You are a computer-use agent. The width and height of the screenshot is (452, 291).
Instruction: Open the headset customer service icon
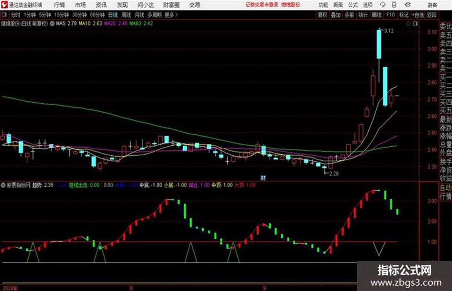(x=383, y=5)
